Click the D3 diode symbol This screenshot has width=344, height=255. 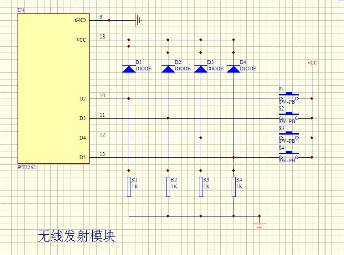201,69
